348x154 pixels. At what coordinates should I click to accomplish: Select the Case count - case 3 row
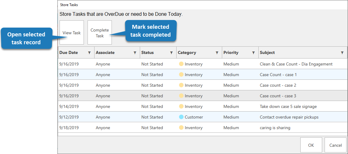click(278, 96)
